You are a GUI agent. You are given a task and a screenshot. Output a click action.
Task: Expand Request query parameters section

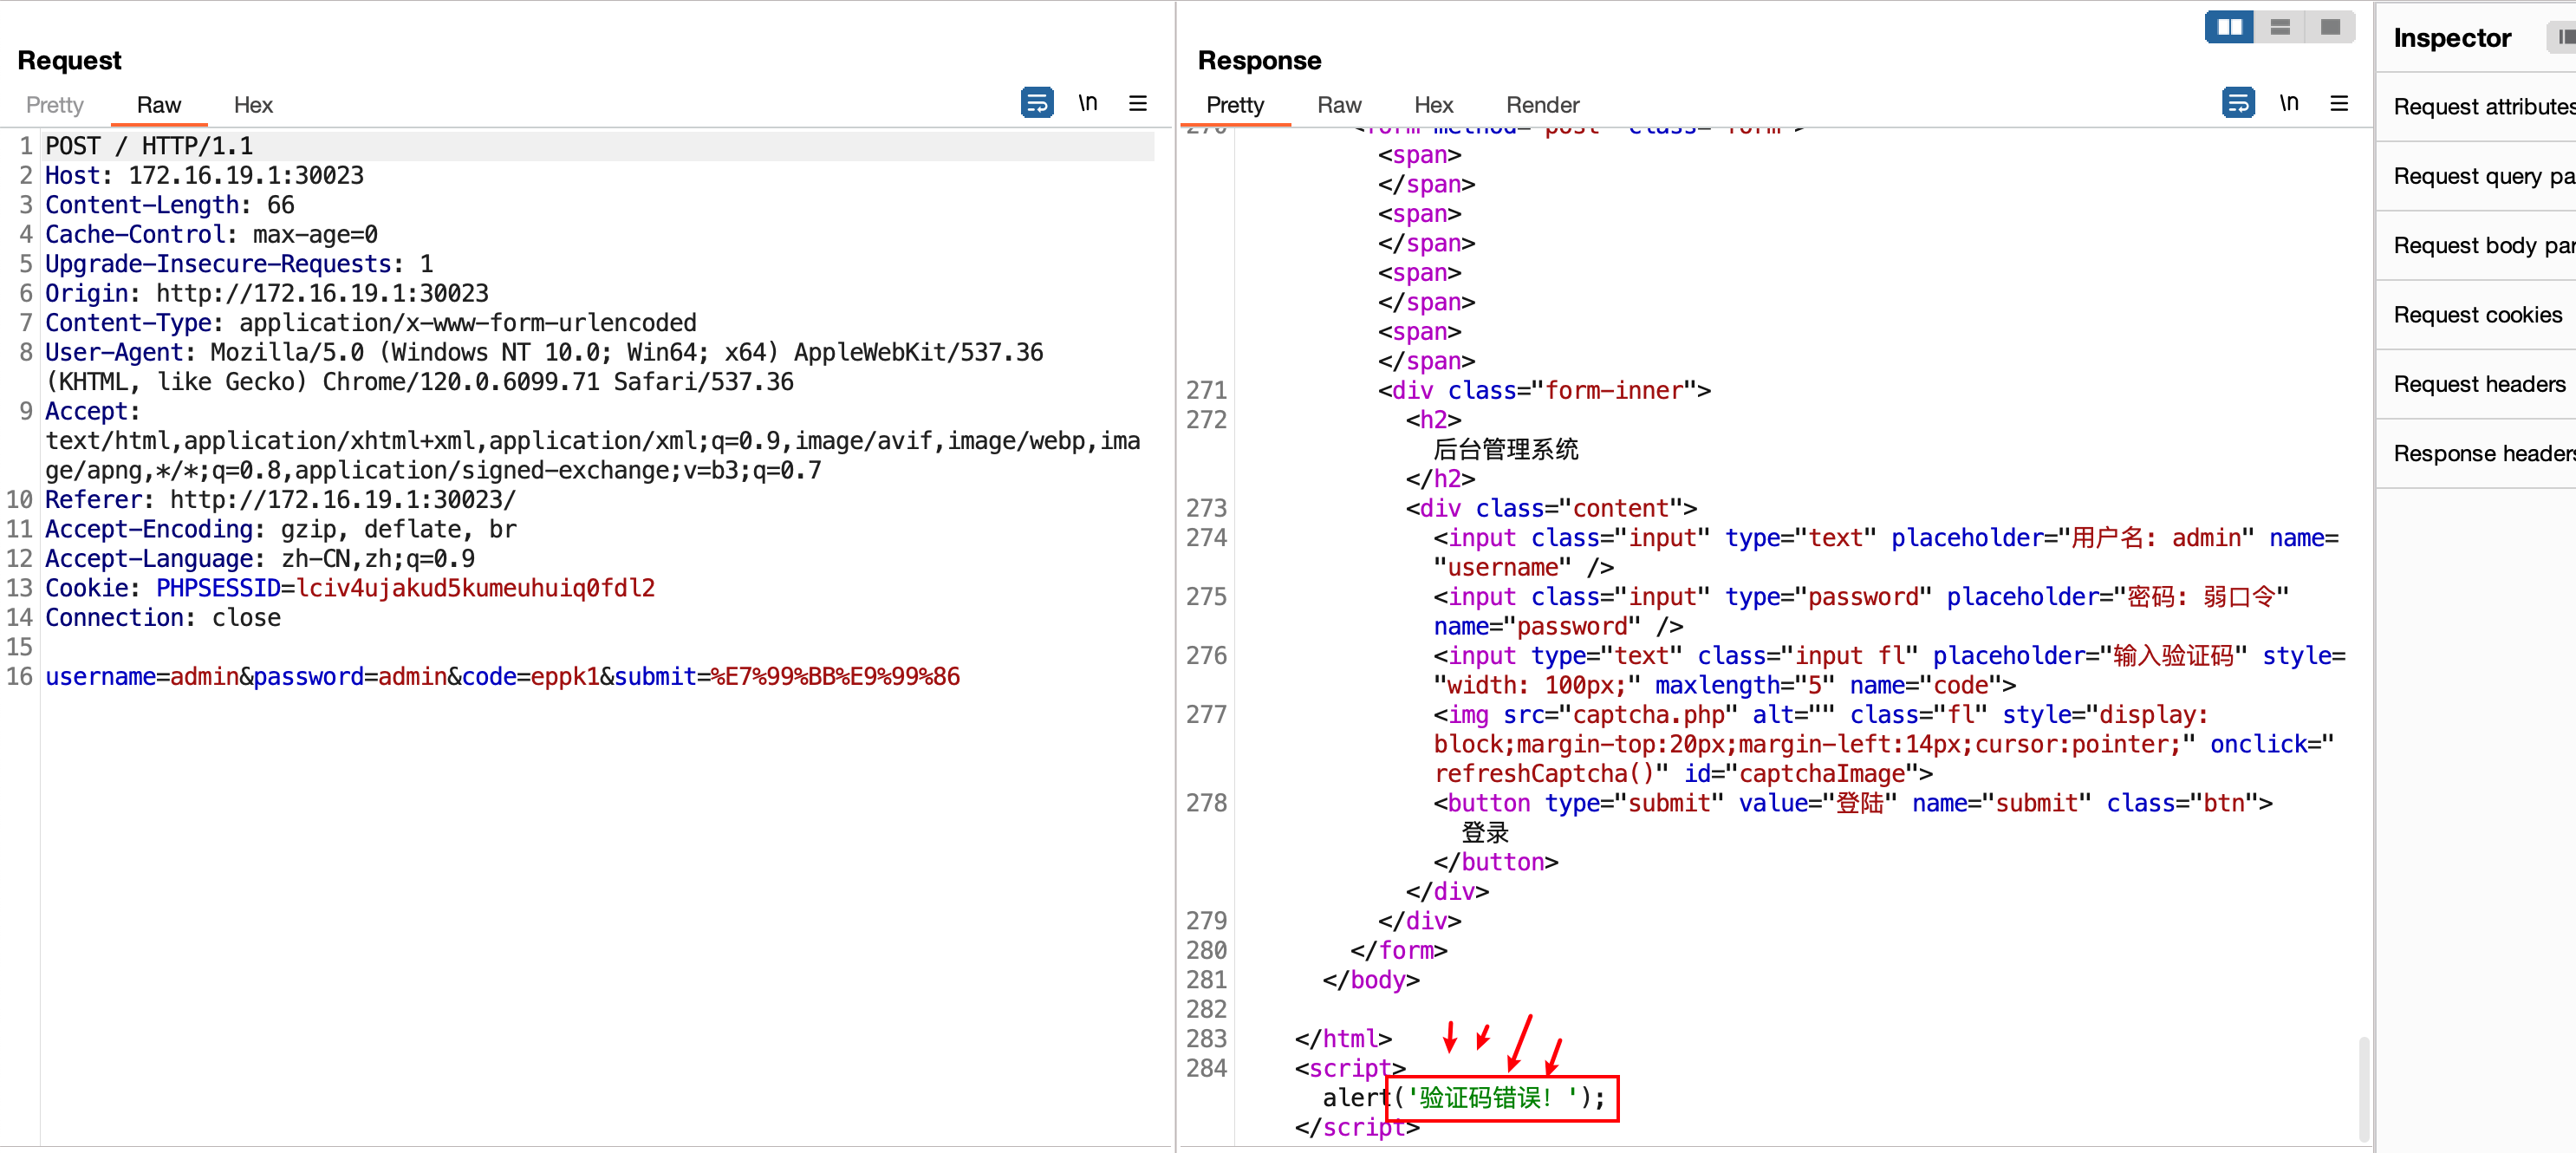tap(2476, 176)
